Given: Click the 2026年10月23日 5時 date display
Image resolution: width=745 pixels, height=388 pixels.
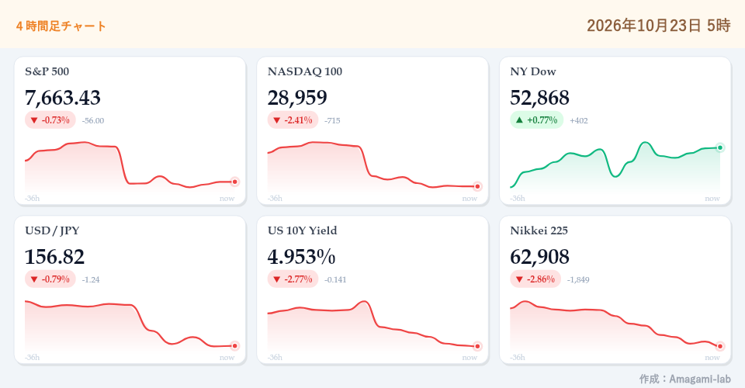Looking at the screenshot, I should point(659,25).
